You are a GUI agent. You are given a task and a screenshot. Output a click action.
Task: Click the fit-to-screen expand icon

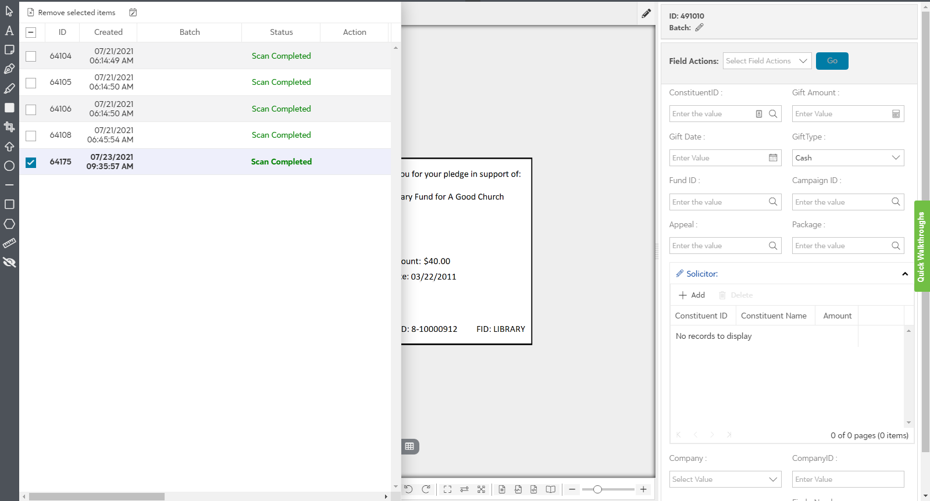[447, 489]
